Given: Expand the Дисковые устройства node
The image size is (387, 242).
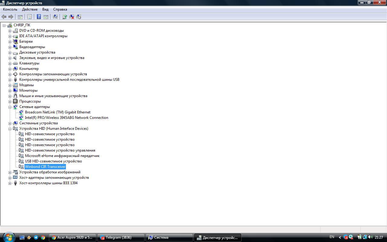Looking at the screenshot, I should coord(10,52).
